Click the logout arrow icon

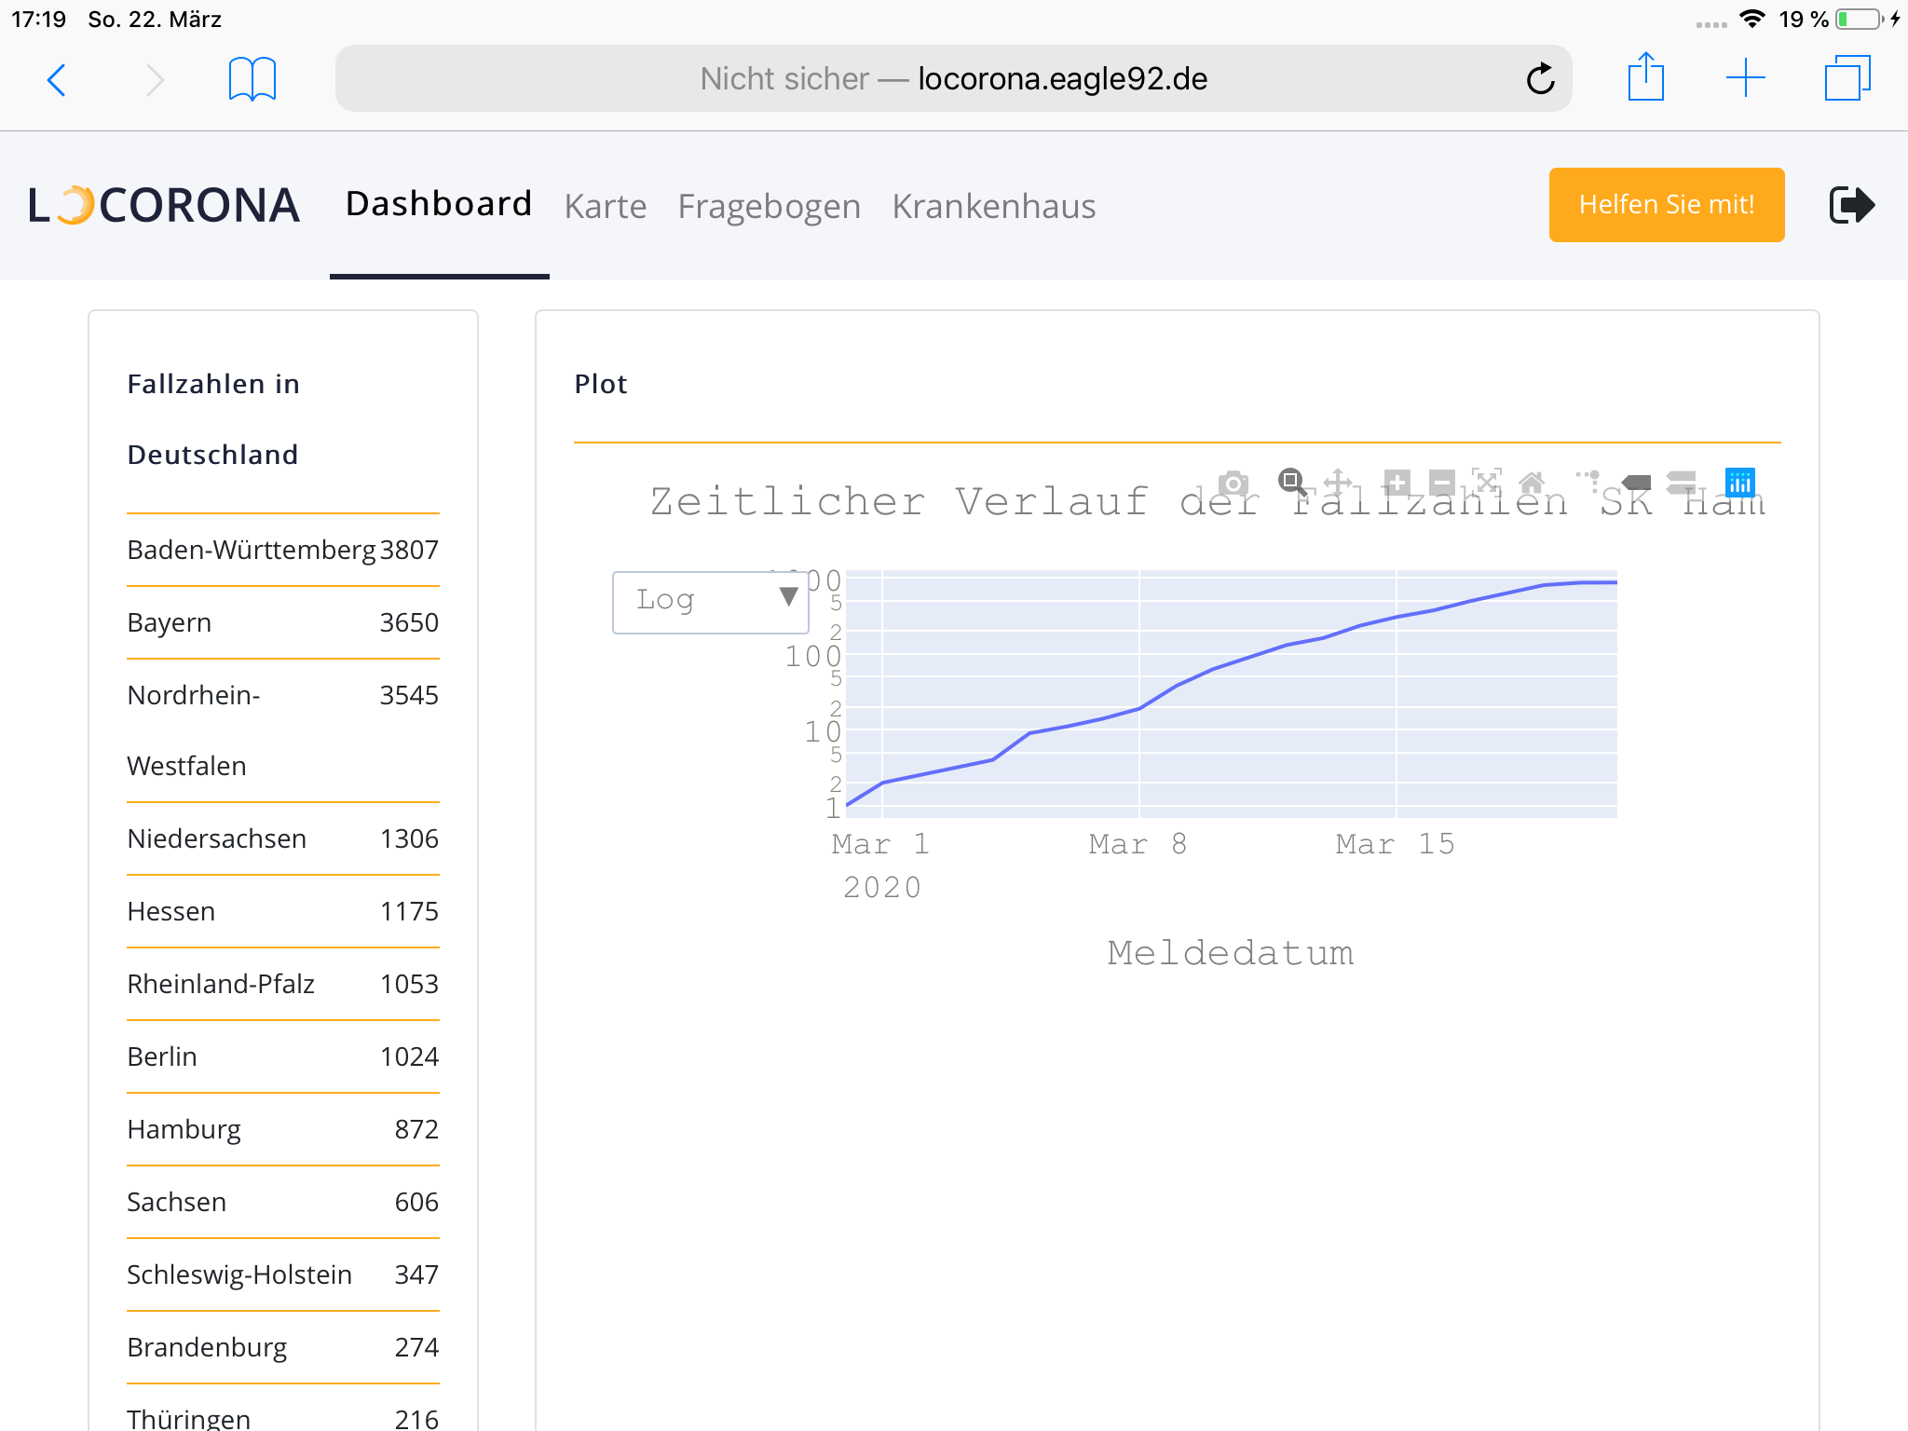point(1851,206)
